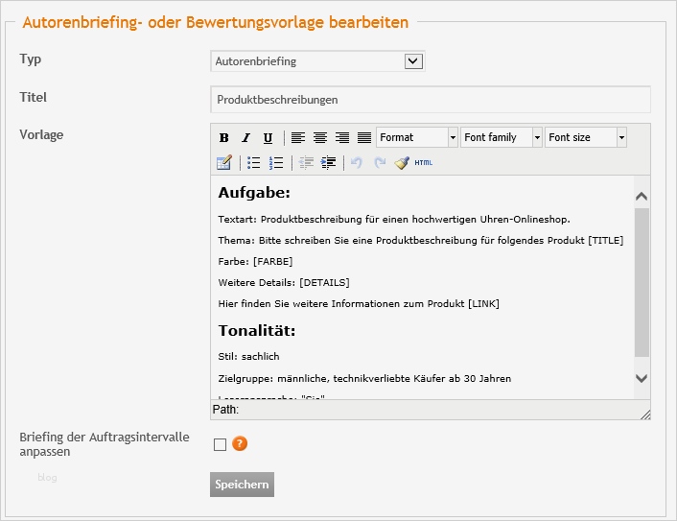Open the Font size dropdown
This screenshot has height=521, width=677.
[586, 137]
